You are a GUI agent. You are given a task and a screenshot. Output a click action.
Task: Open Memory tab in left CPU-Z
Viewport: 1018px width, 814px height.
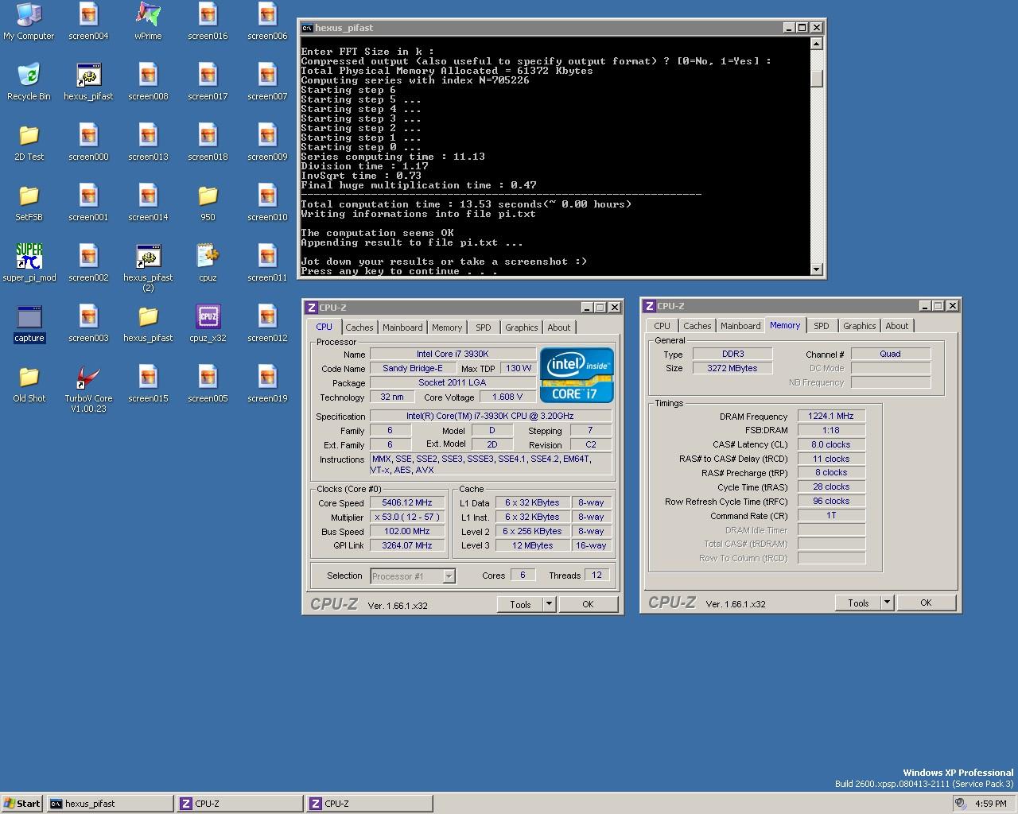[447, 328]
